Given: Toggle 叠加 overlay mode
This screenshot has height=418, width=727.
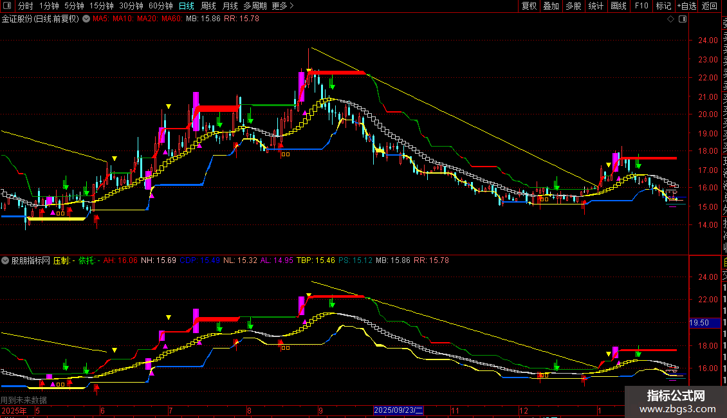Looking at the screenshot, I should [551, 6].
